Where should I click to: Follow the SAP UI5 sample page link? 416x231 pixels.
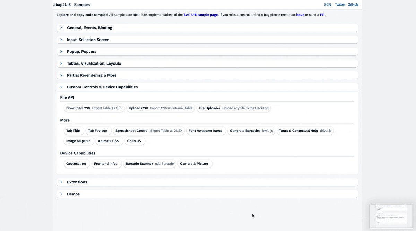point(201,15)
